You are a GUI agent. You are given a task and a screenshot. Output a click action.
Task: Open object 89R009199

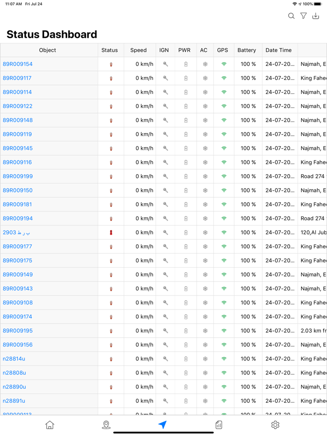(18, 176)
